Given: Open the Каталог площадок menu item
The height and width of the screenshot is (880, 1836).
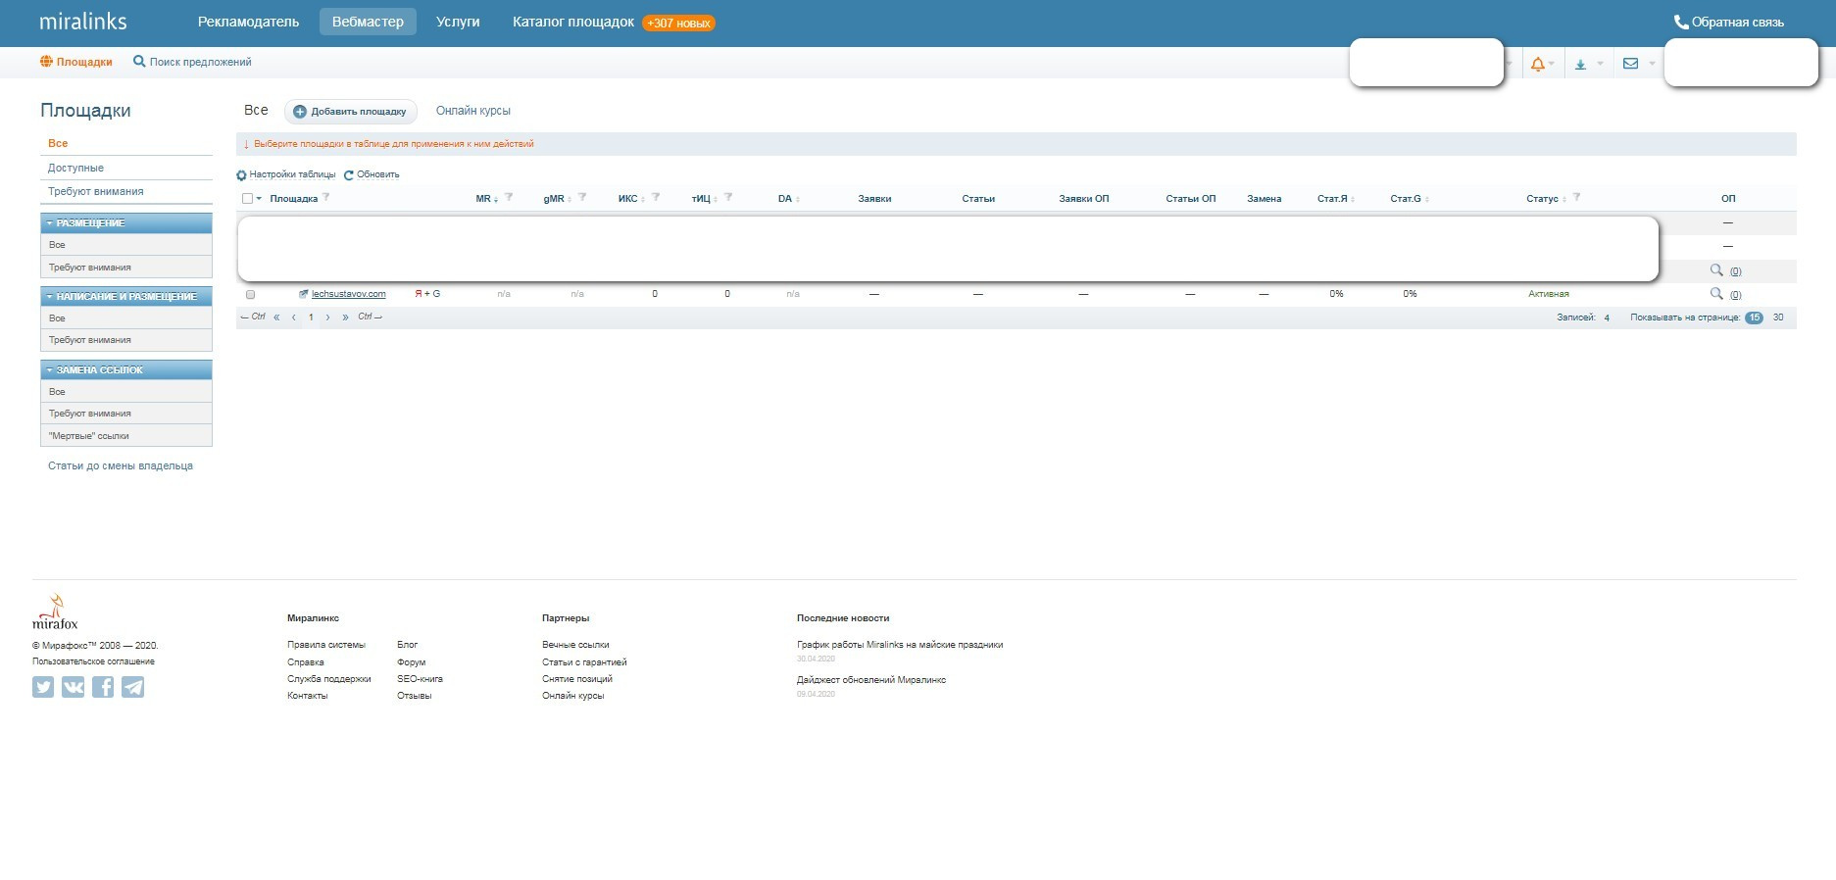Looking at the screenshot, I should (x=573, y=22).
